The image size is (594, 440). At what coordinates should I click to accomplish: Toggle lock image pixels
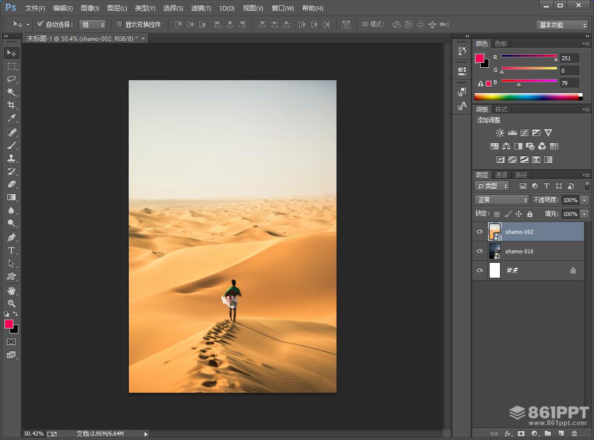point(508,214)
